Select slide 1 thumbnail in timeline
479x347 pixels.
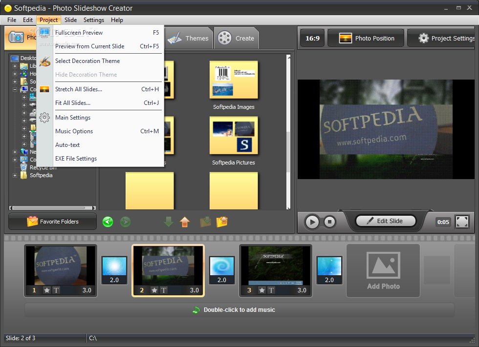[61, 270]
